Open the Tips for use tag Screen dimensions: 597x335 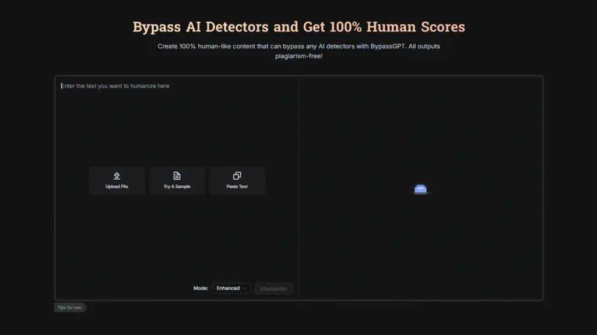pos(70,308)
